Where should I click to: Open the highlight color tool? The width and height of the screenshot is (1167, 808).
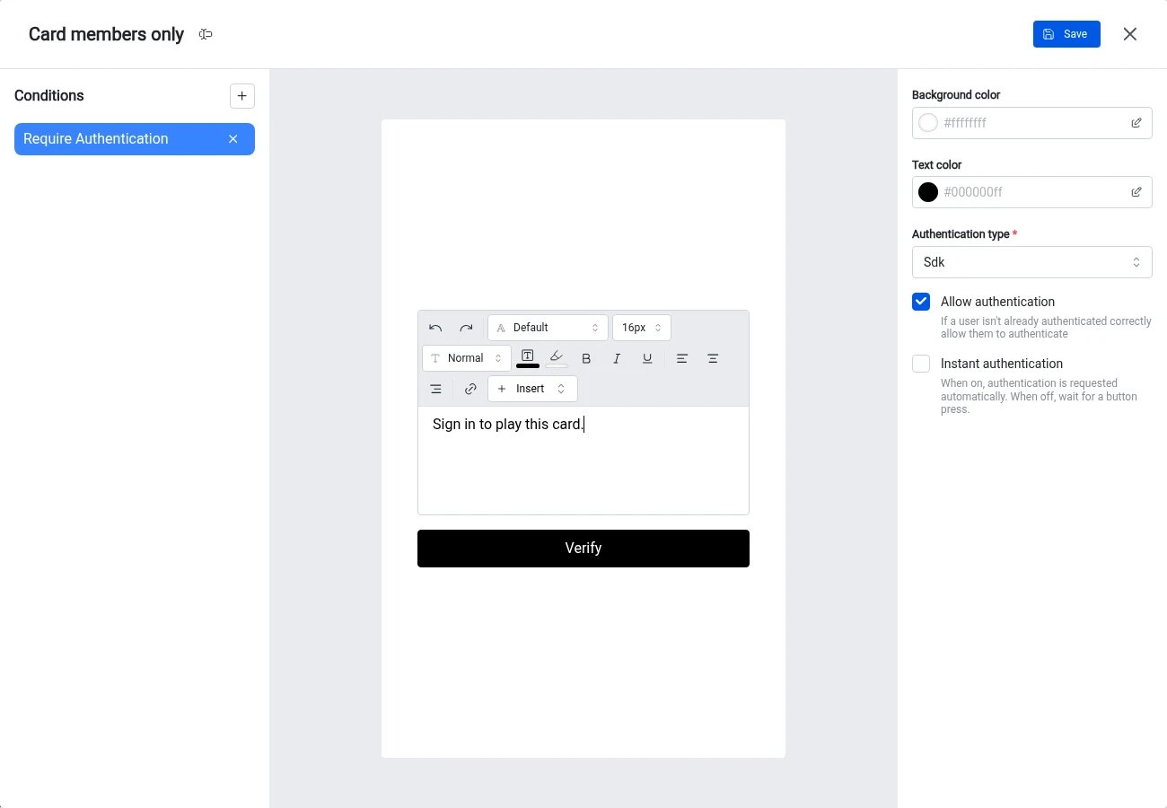[557, 358]
